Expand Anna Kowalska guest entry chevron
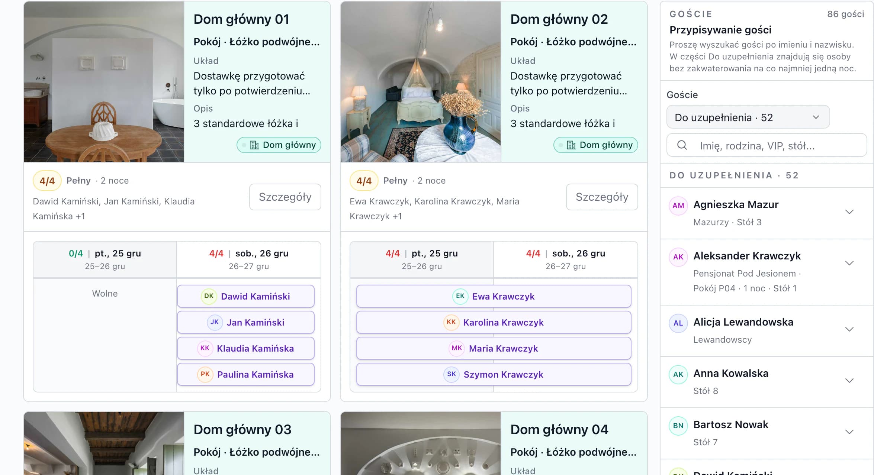 (x=849, y=381)
